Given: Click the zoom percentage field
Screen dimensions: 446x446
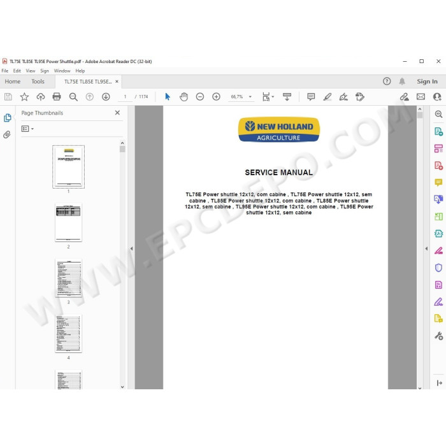Looking at the screenshot, I should (236, 97).
